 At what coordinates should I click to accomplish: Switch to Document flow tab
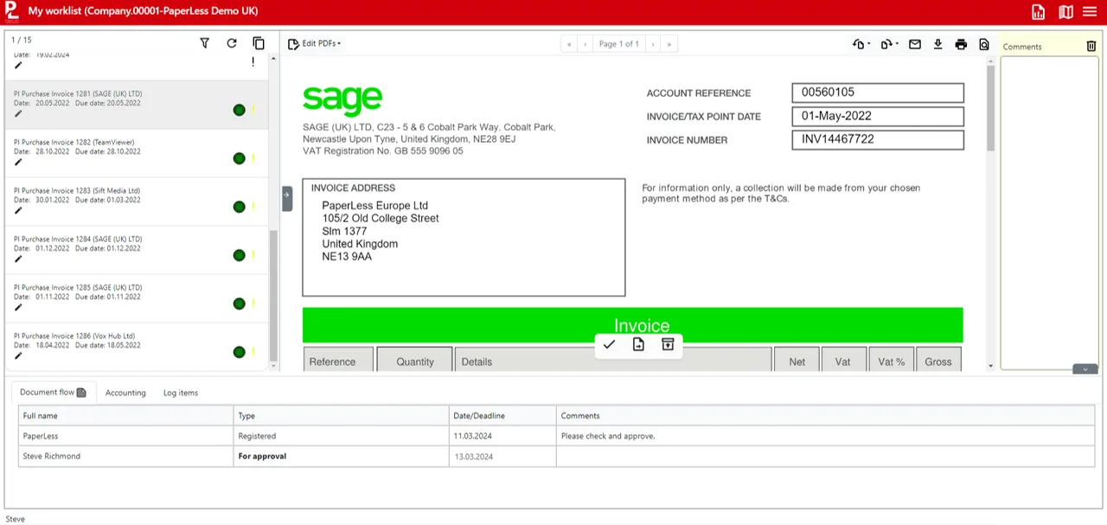[53, 392]
